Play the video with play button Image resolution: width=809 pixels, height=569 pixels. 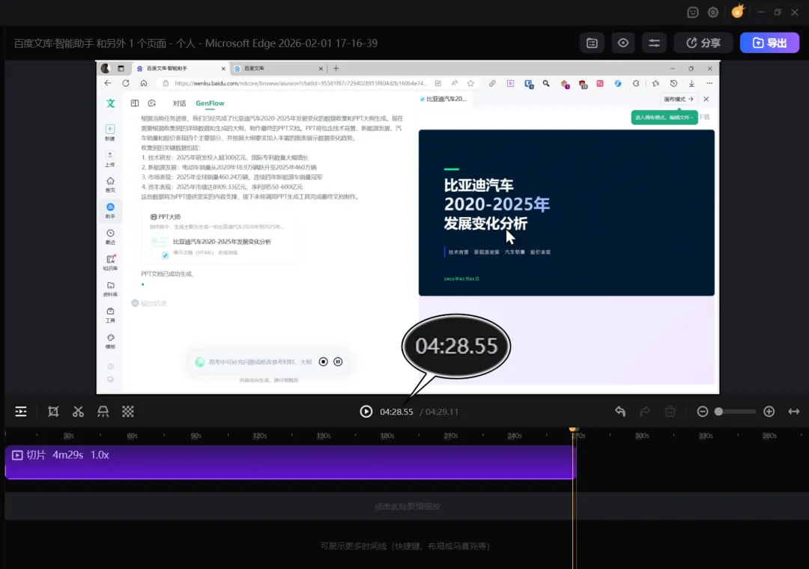point(366,411)
